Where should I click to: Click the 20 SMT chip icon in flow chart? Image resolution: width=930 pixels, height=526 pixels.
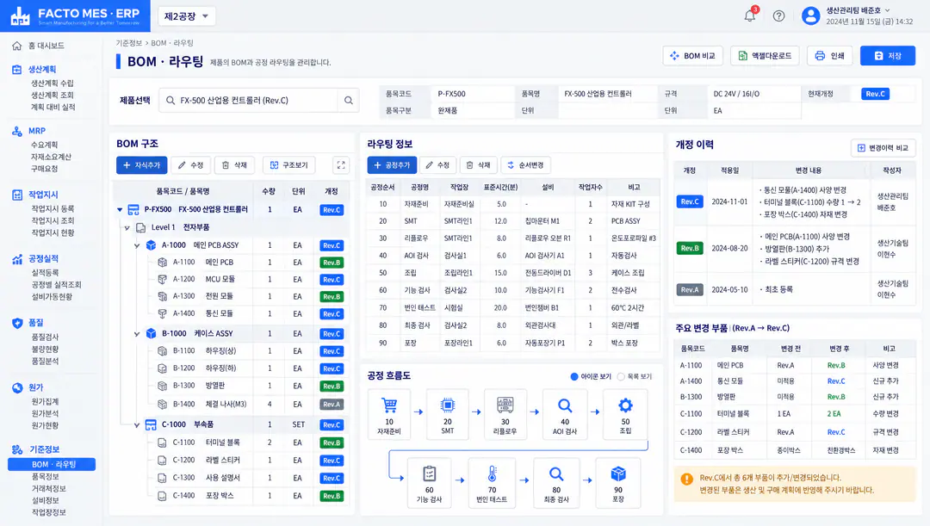coord(447,405)
